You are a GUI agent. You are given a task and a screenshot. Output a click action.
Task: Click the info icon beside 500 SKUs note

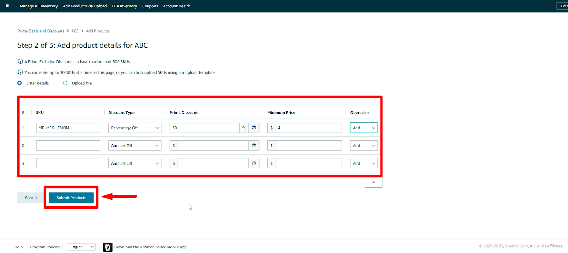click(x=20, y=61)
